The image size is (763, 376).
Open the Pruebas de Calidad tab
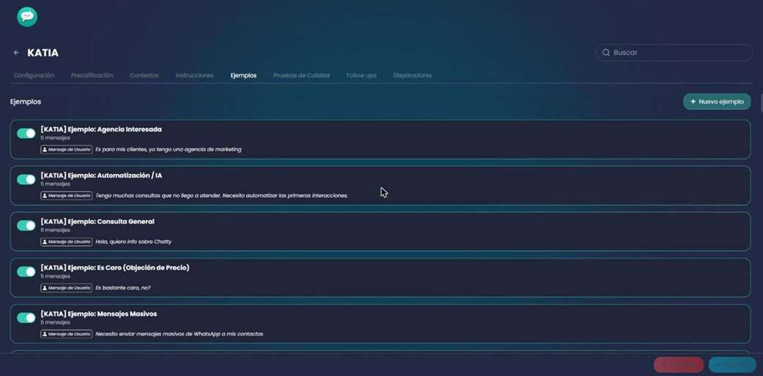(x=302, y=76)
